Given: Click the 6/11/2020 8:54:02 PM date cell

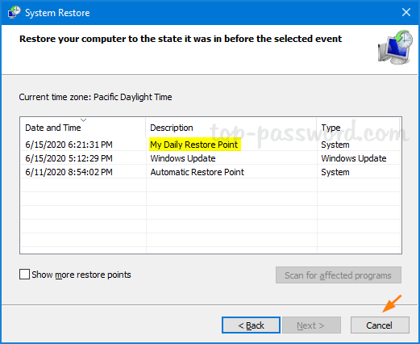Looking at the screenshot, I should click(x=69, y=172).
